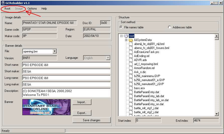This screenshot has width=224, height=134.
Task: Click the &&SystemData folder icon
Action: click(x=131, y=40)
